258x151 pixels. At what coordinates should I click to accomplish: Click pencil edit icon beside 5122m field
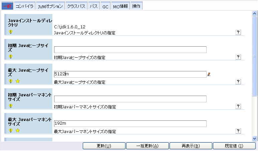209,74
